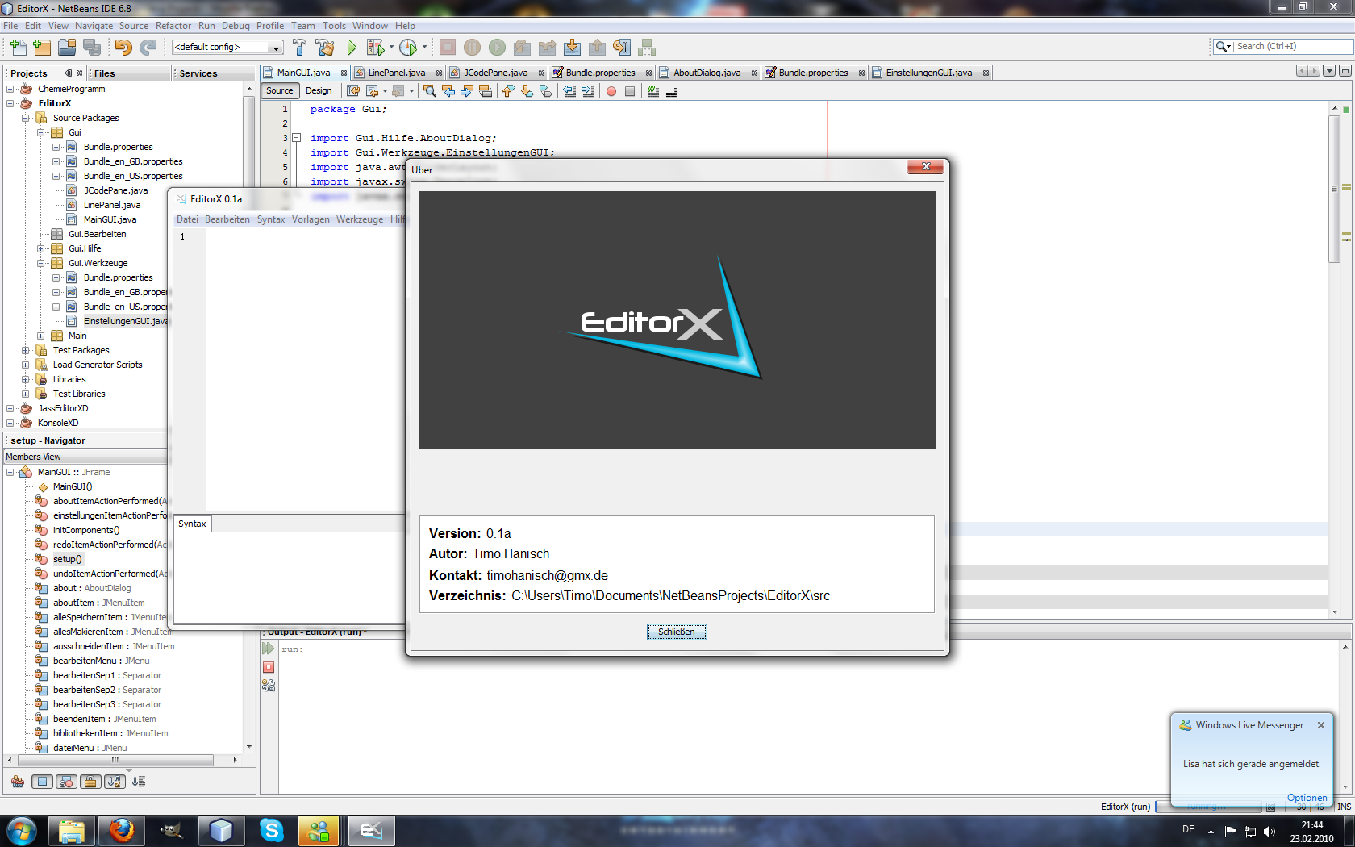
Task: Click the Save All toolbar icon
Action: [92, 47]
